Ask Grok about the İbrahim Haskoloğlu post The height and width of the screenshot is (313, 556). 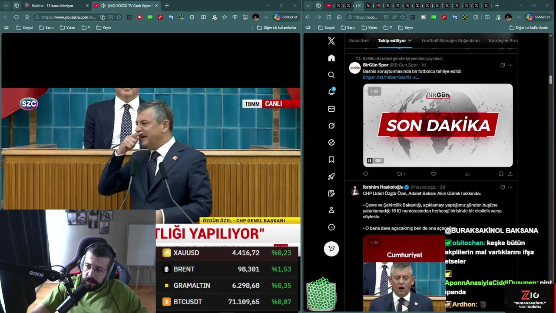click(x=503, y=187)
